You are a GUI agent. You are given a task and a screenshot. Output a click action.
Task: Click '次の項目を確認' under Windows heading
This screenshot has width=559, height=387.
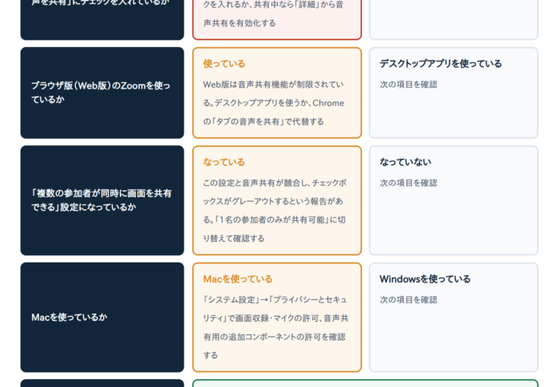pos(408,300)
